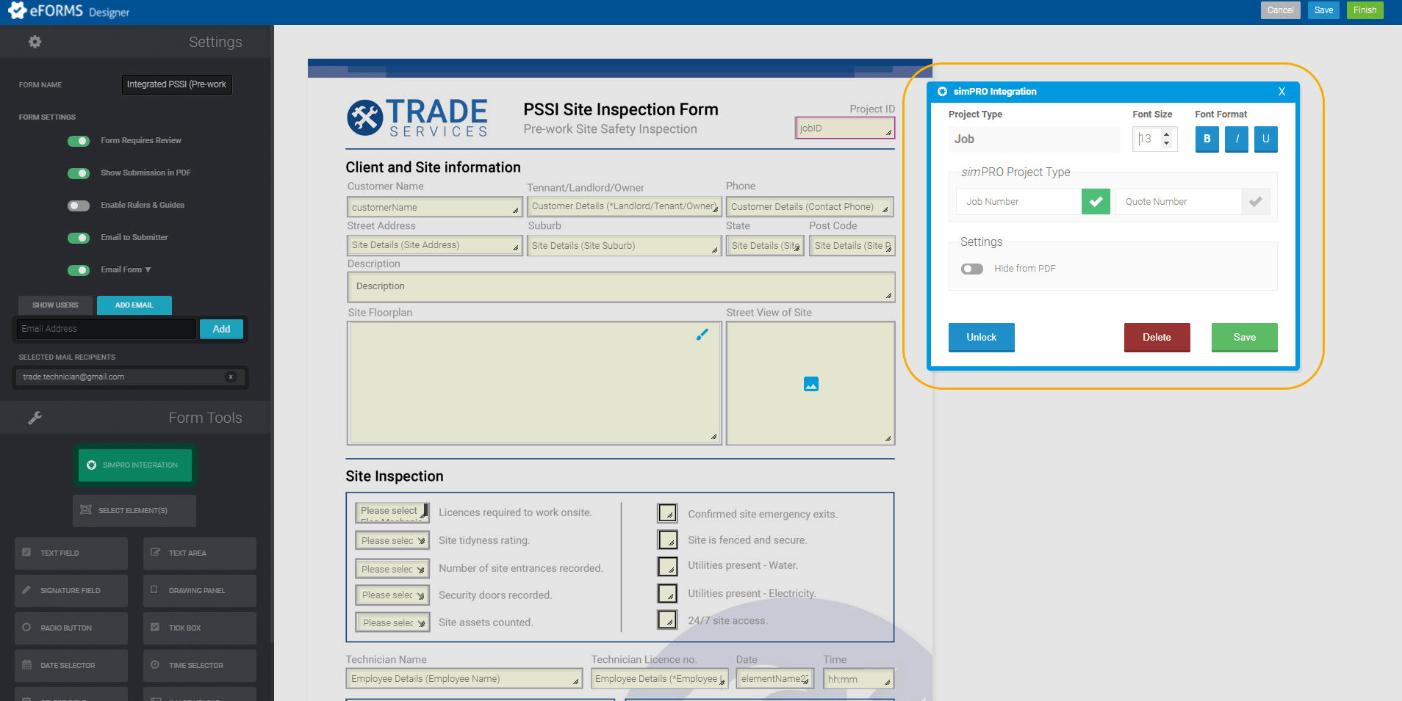Enable the Rulers & Guides toggle
The width and height of the screenshot is (1402, 701).
tap(79, 206)
